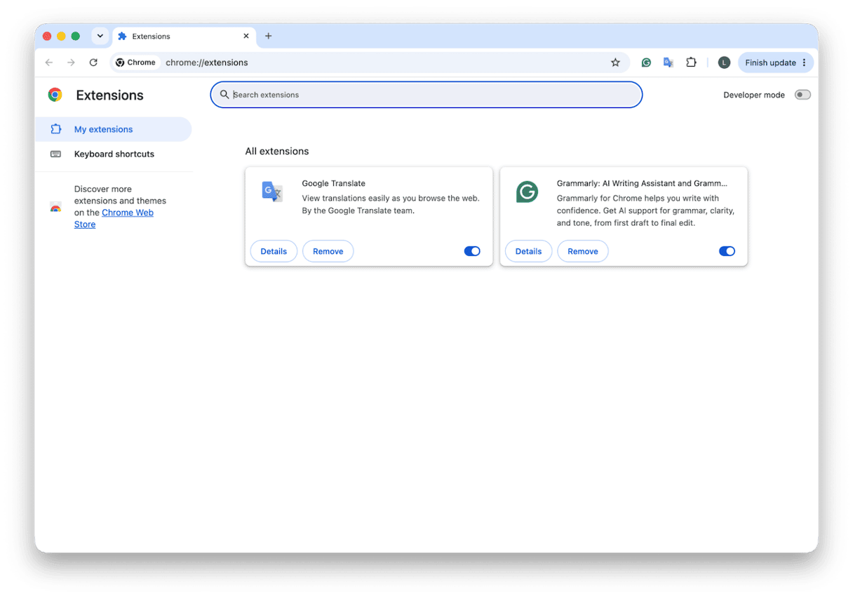Reload the extensions page
Screen dimensions: 853x599
[x=93, y=62]
